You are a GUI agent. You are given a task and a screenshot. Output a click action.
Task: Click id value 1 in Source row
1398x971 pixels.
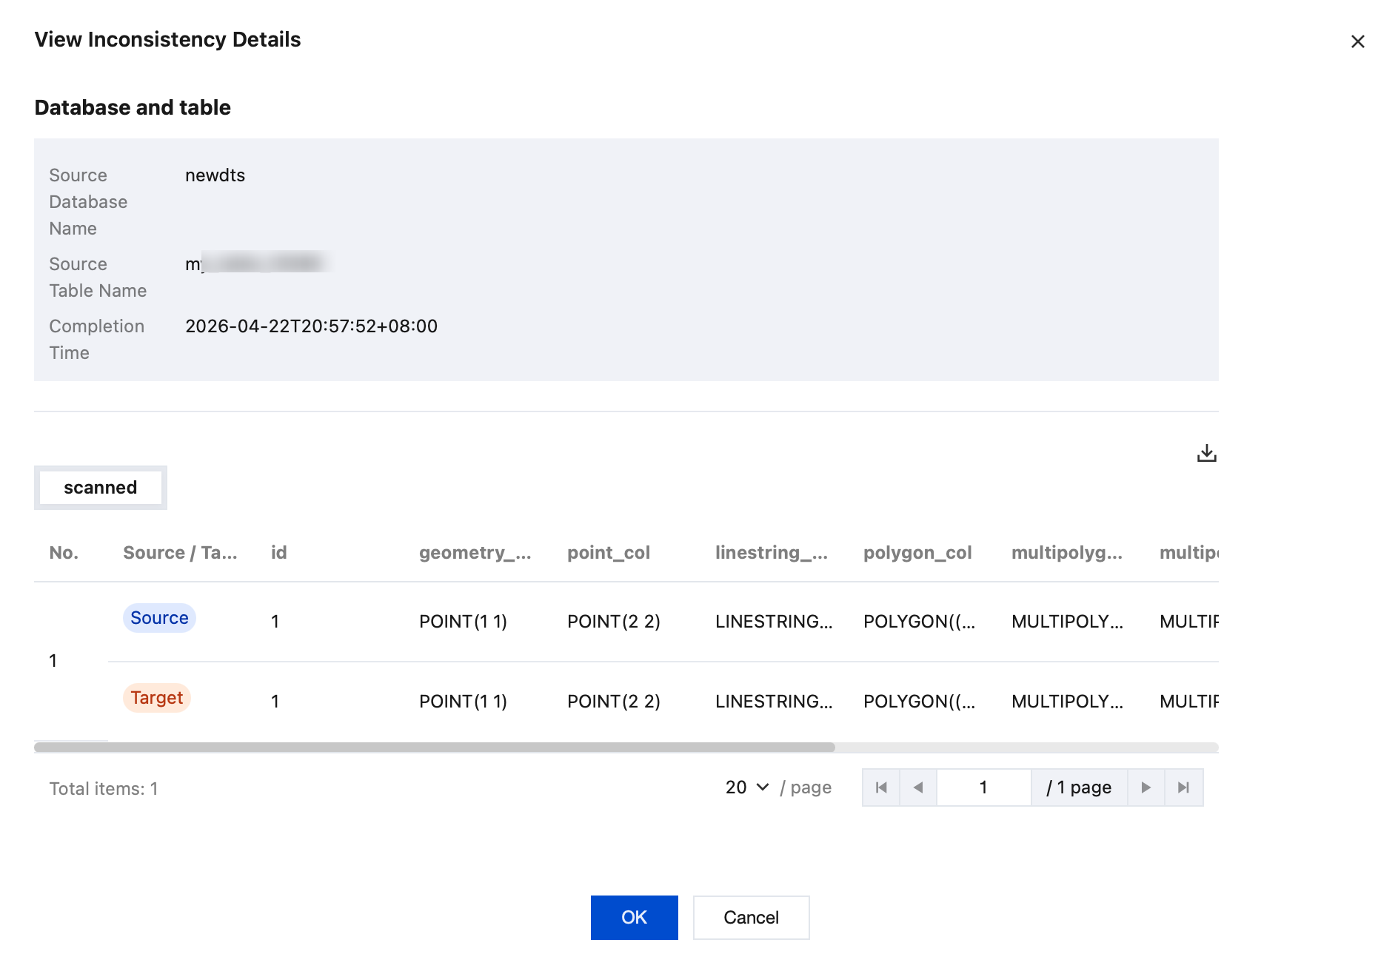click(x=275, y=622)
